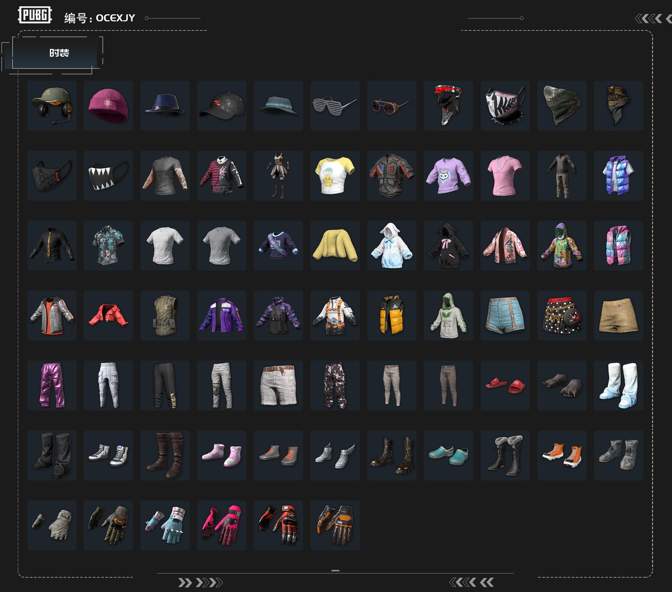
Task: Select the black shirt with gold tie
Action: pos(52,246)
